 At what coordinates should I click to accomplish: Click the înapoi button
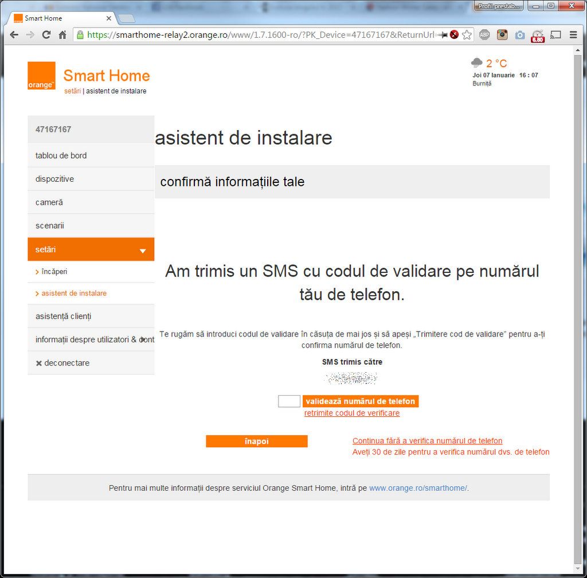257,442
